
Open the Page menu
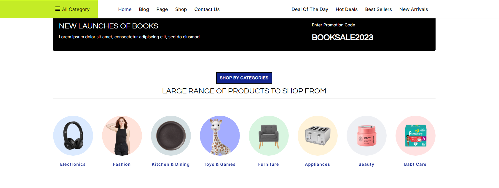tap(162, 9)
